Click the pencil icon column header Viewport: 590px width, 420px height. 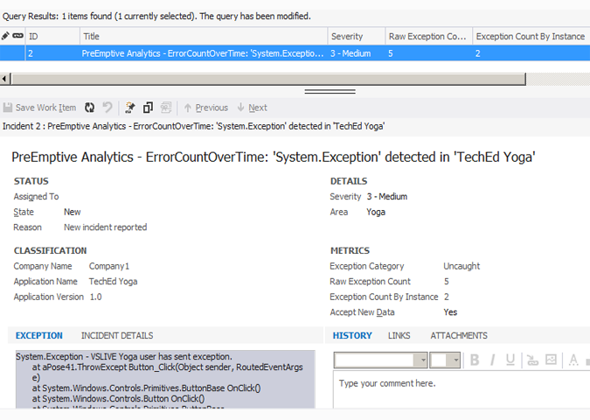click(5, 36)
